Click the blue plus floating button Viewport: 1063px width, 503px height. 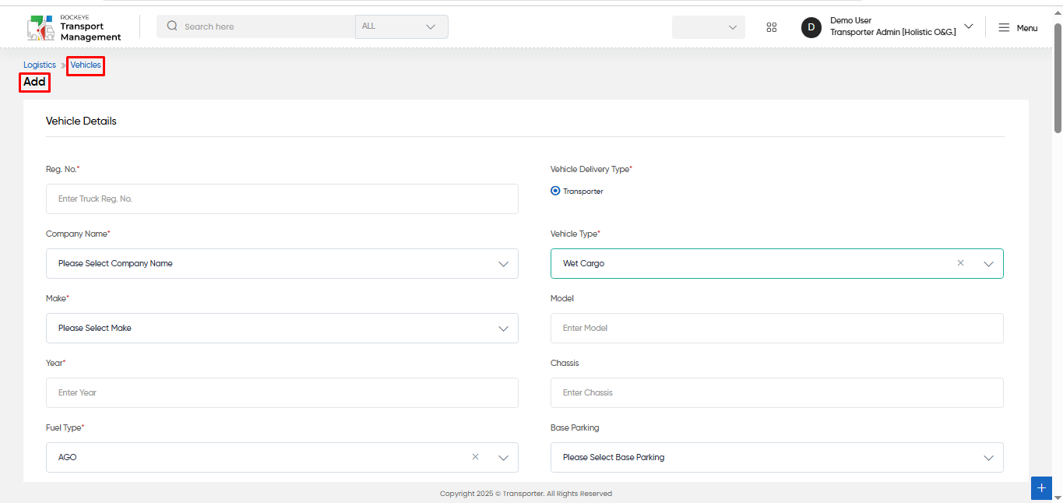coord(1041,488)
